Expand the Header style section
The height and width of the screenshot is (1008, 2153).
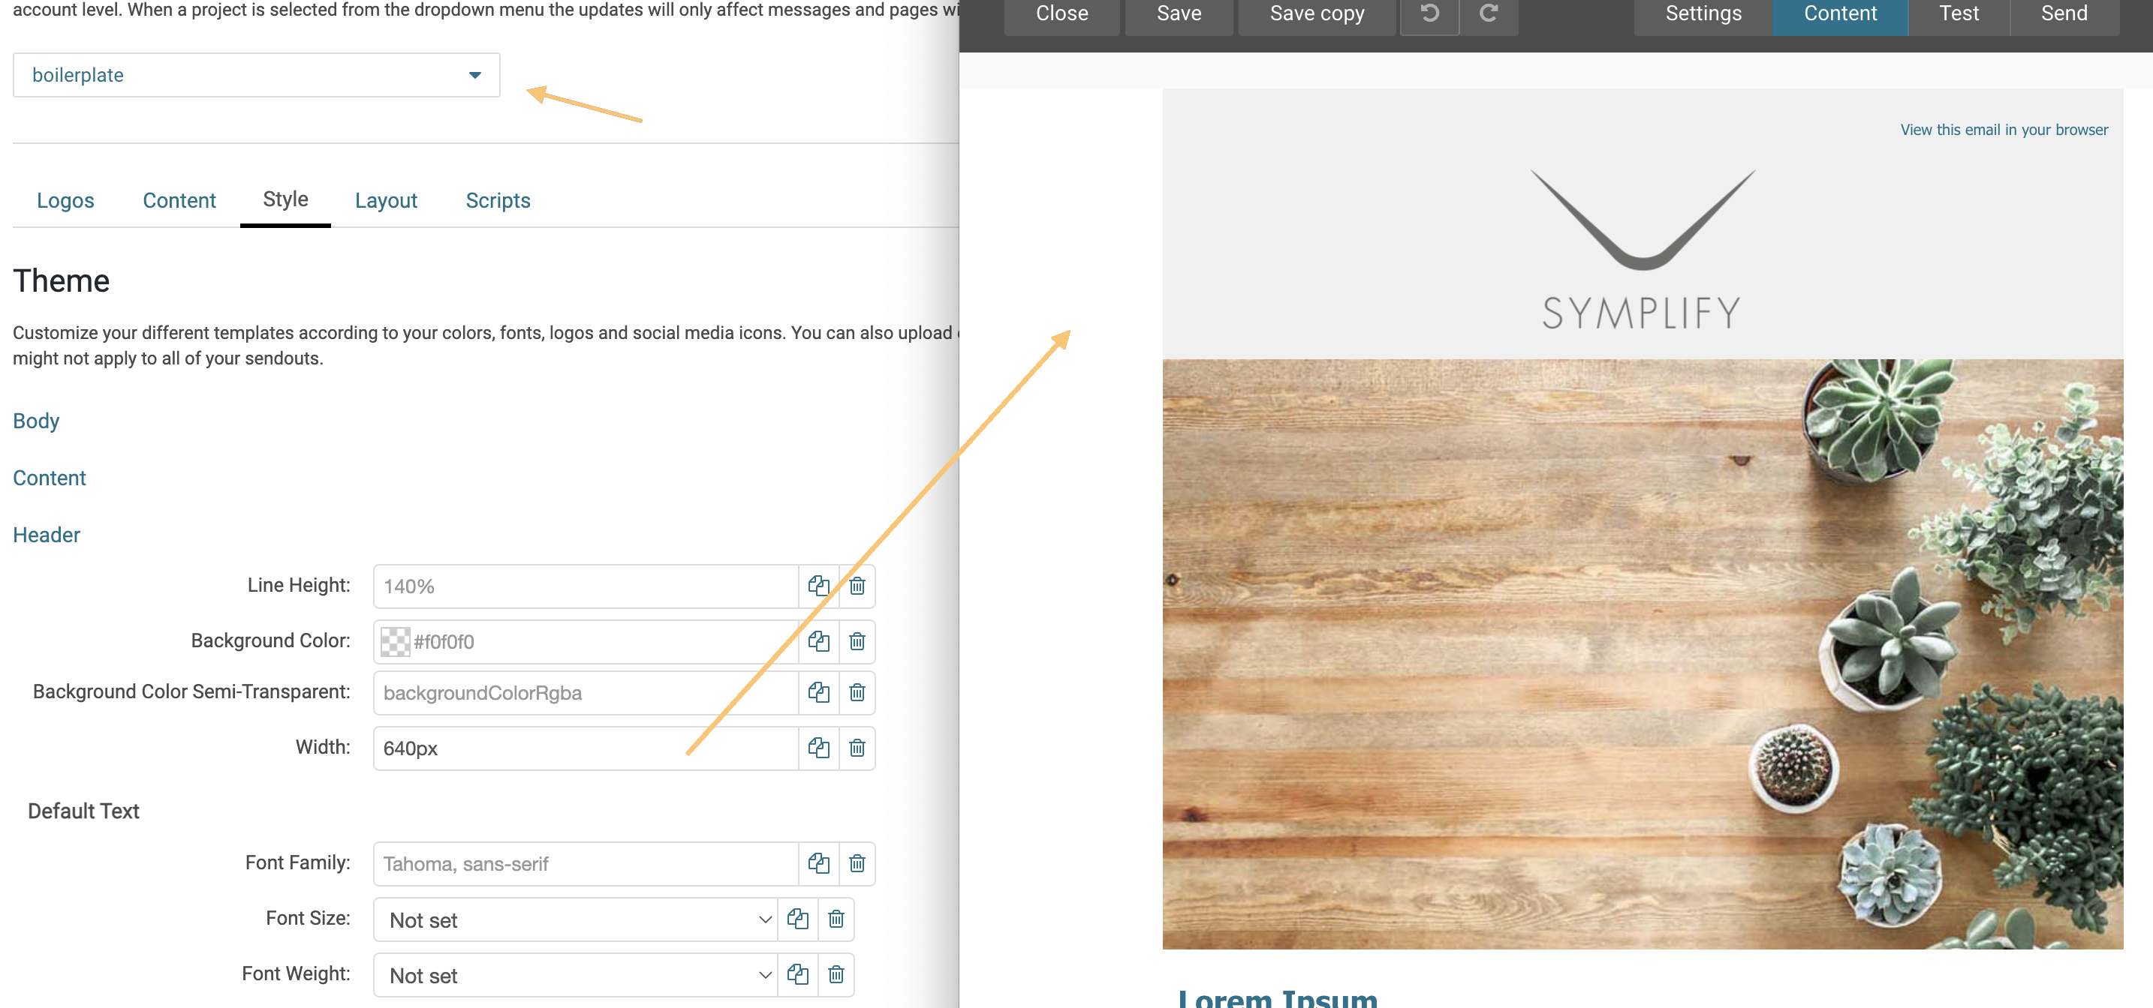pos(46,535)
